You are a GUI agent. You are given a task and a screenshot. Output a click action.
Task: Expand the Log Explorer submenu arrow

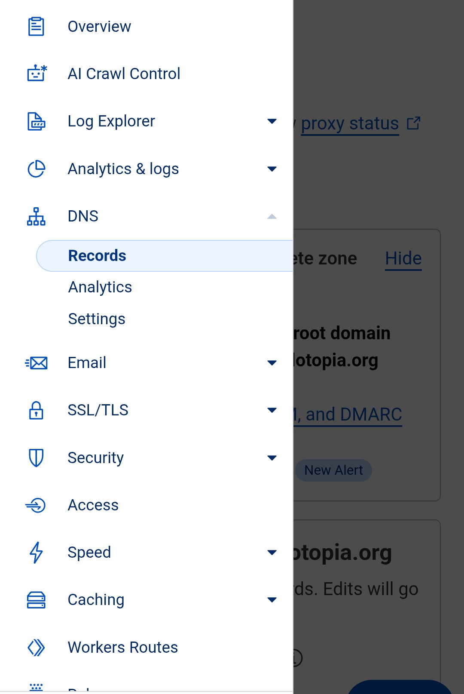pyautogui.click(x=272, y=121)
